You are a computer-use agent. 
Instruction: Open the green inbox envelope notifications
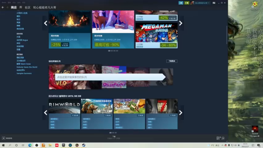[186, 3]
